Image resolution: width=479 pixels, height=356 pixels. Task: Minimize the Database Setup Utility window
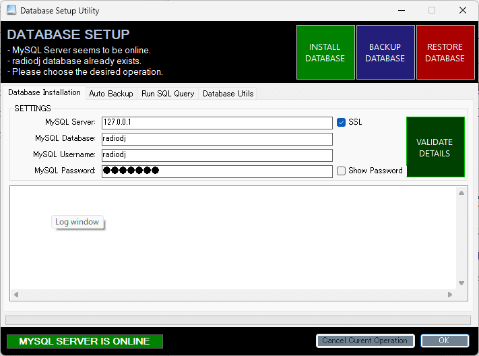click(x=402, y=10)
